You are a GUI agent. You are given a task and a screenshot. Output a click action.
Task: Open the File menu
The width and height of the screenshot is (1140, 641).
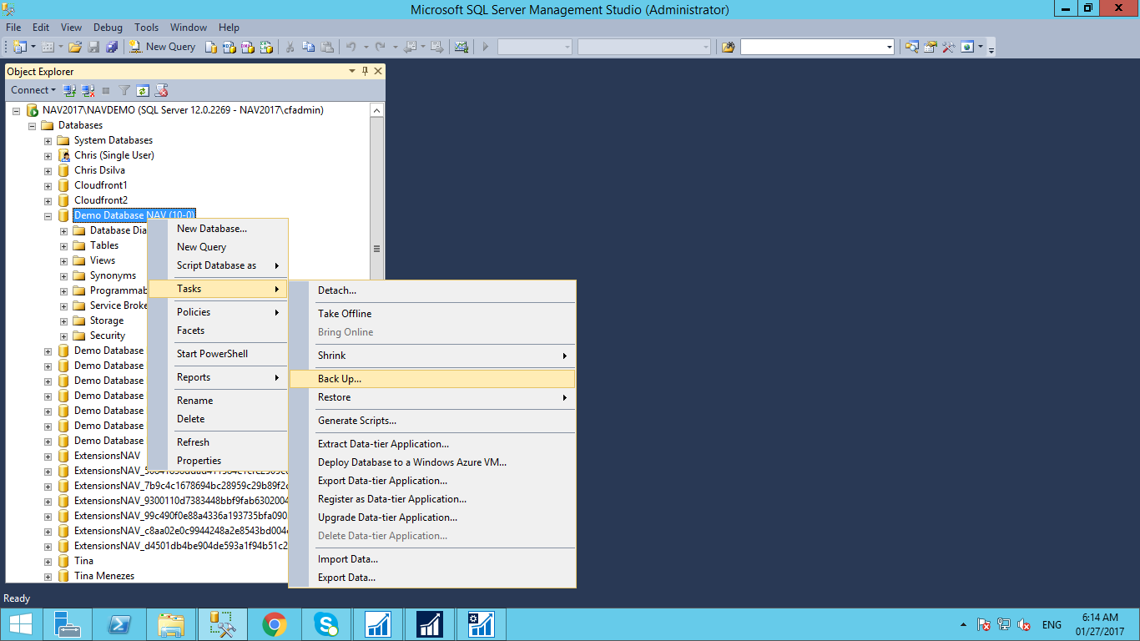[x=13, y=28]
